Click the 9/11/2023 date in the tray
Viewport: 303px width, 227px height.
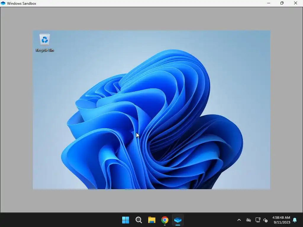pos(282,222)
